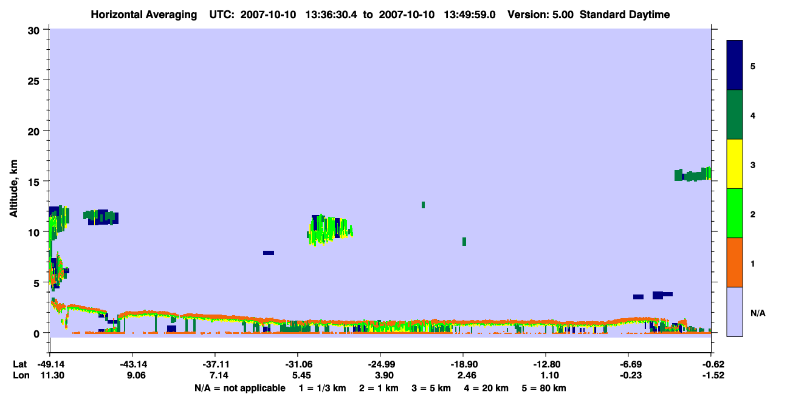This screenshot has height=405, width=790.
Task: Click the dark green layer near 15 km altitude
Action: (x=693, y=174)
